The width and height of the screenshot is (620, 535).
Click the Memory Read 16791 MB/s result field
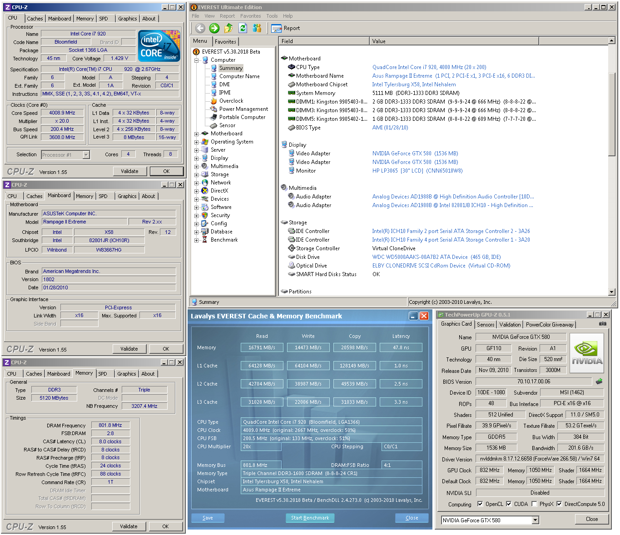262,347
